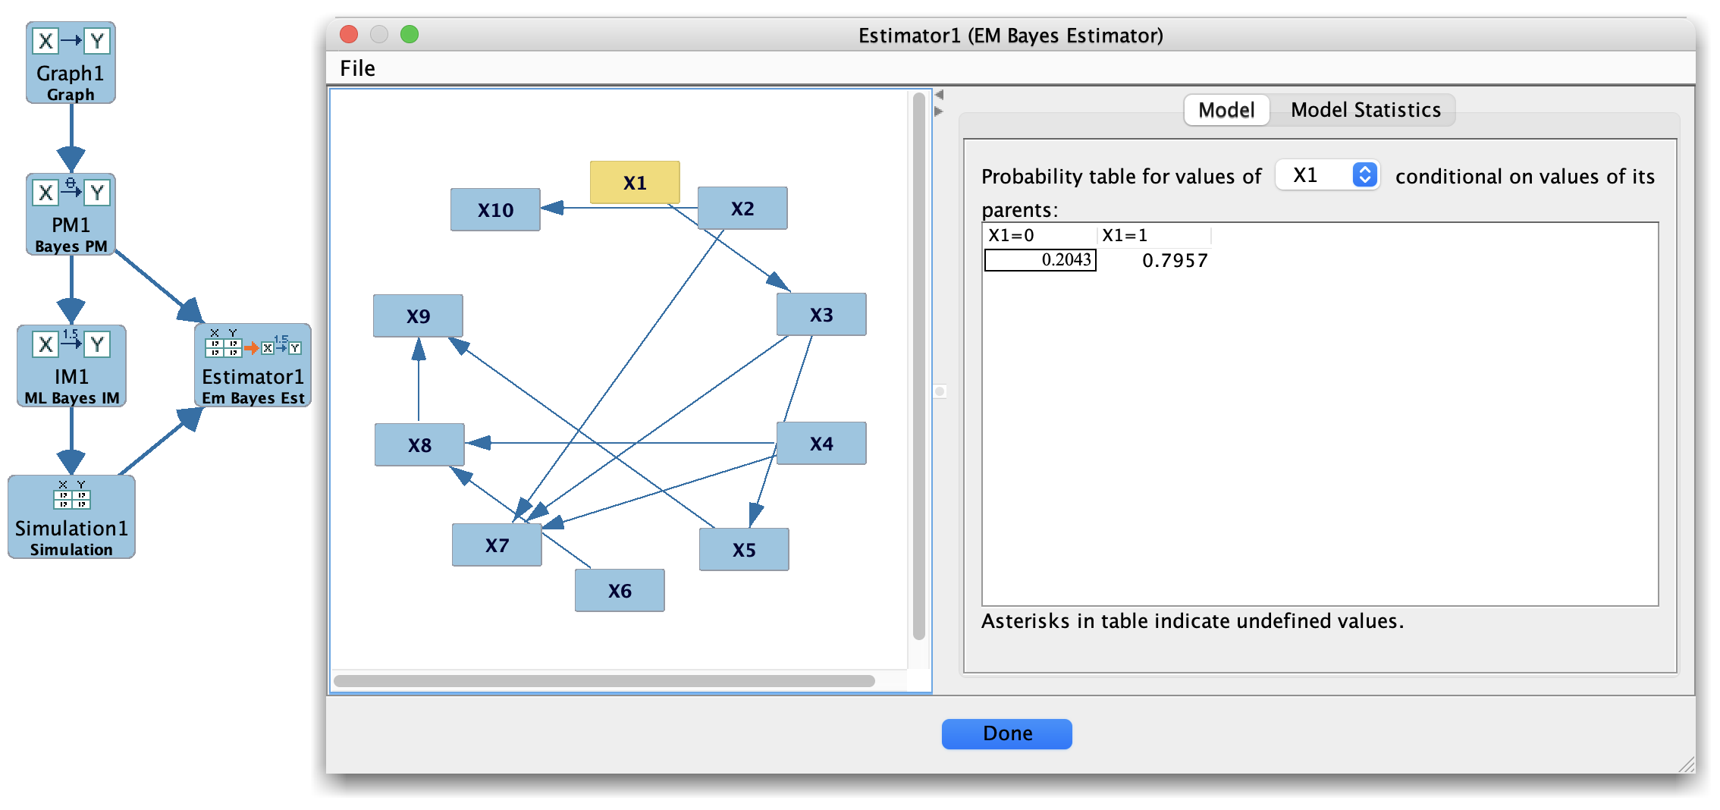The image size is (1720, 810).
Task: Select the PM1 Bayes PM node
Action: click(x=71, y=215)
